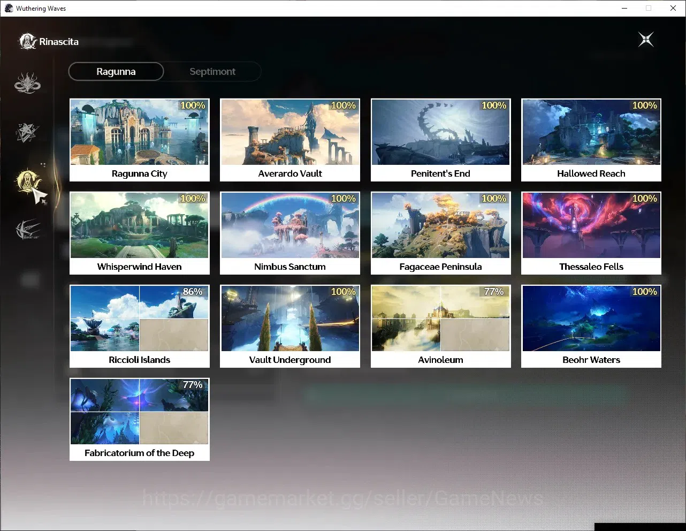Open the Hallowed Reach area card
This screenshot has width=686, height=531.
pyautogui.click(x=591, y=140)
